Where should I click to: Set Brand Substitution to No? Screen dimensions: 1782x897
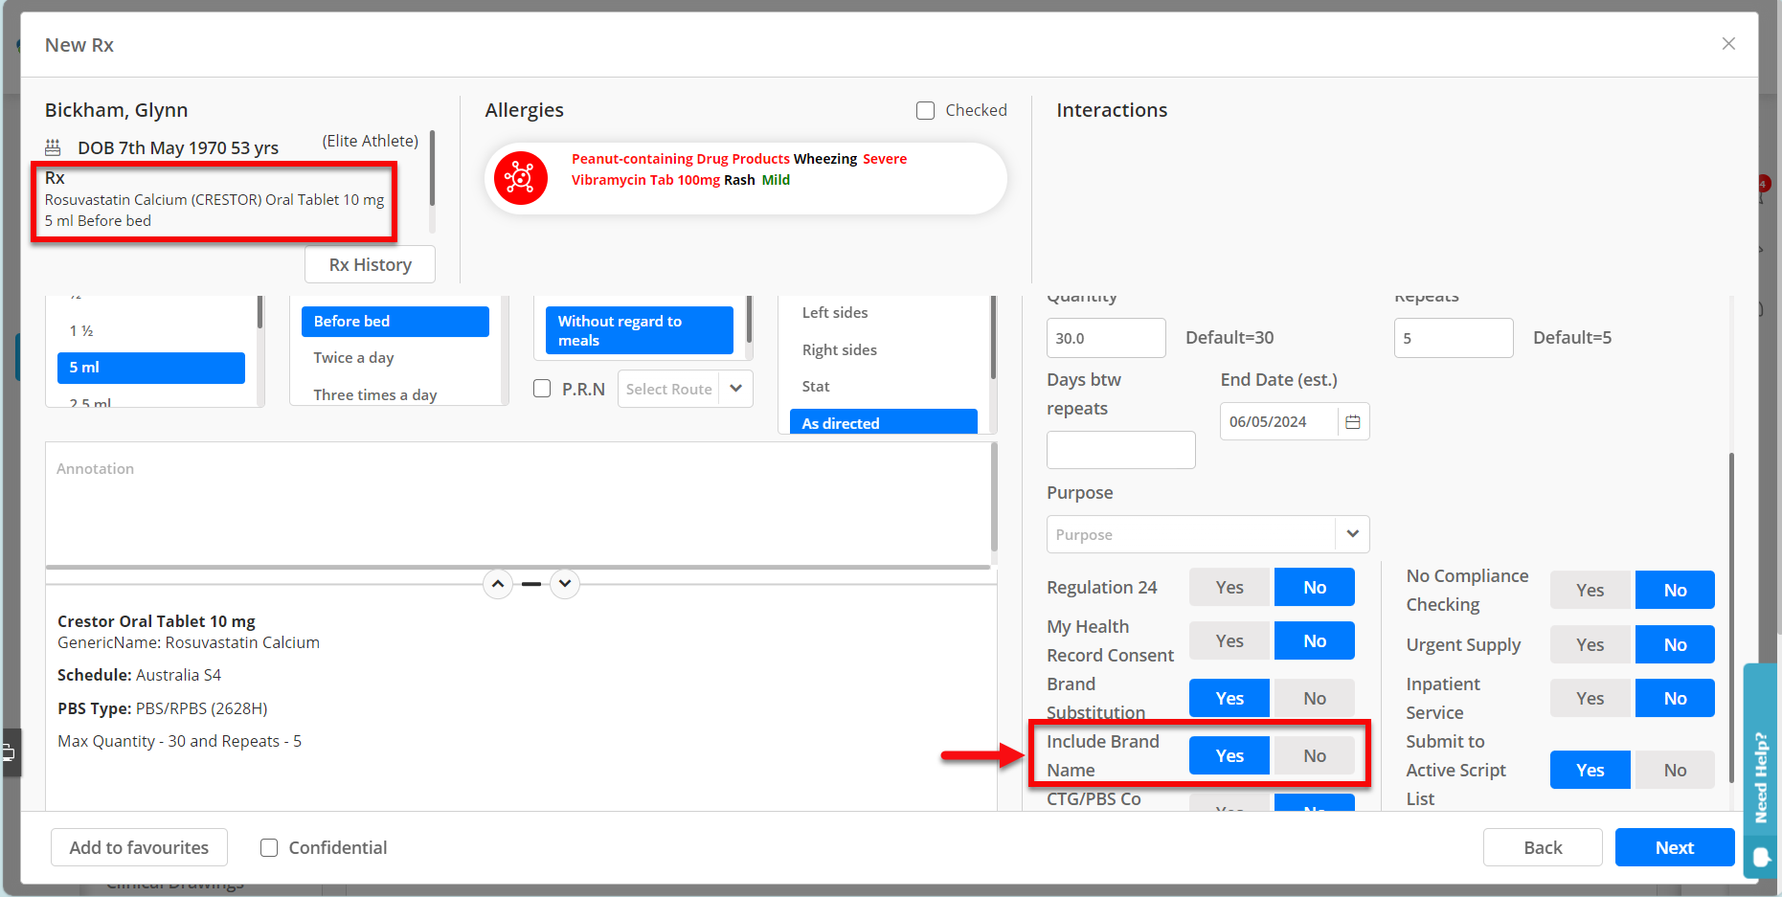pos(1315,698)
